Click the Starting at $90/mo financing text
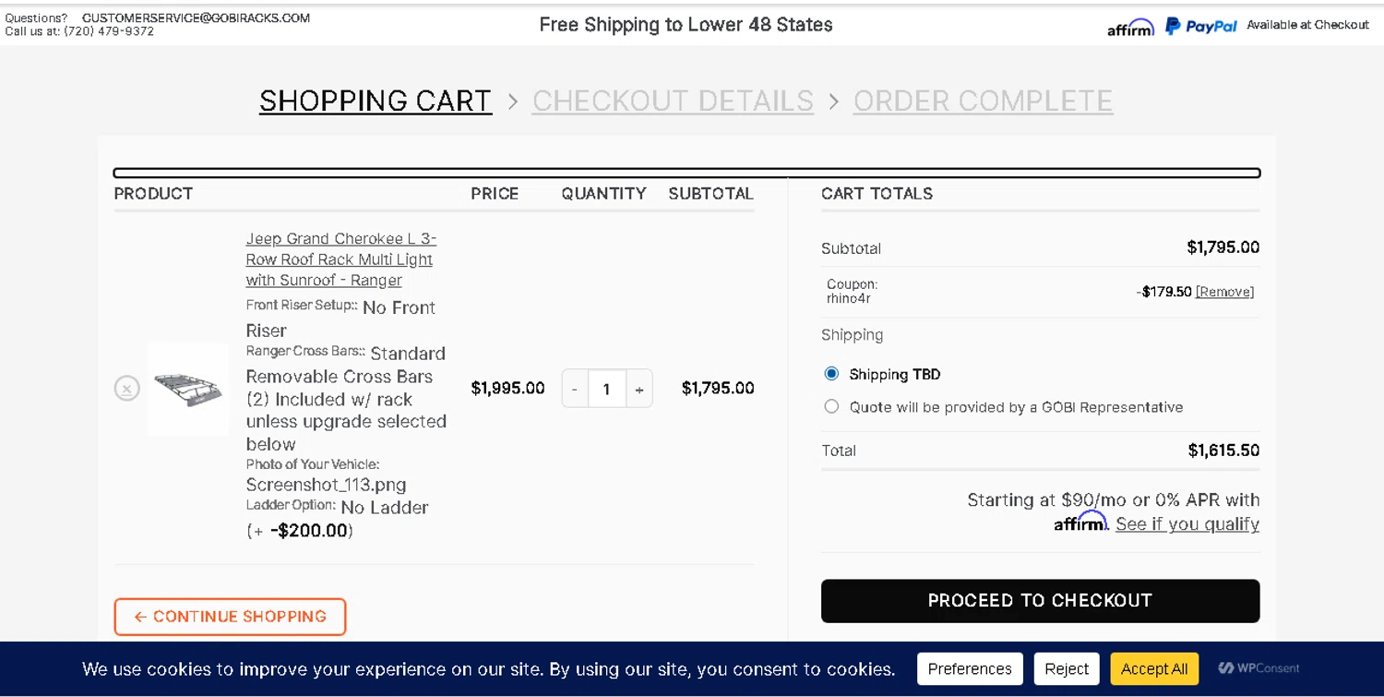Image resolution: width=1384 pixels, height=697 pixels. point(1114,500)
